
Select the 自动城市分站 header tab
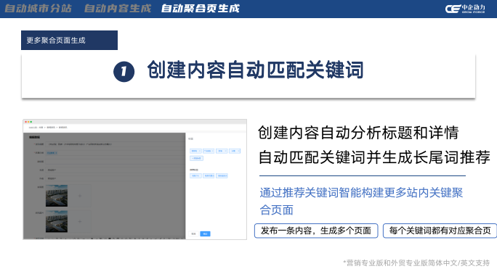pyautogui.click(x=38, y=9)
